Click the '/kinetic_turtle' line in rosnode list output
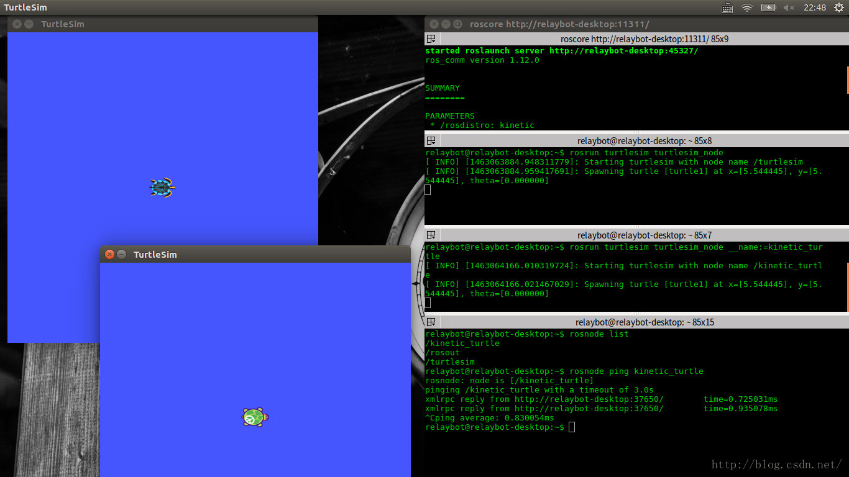Image resolution: width=849 pixels, height=477 pixels. coord(462,343)
